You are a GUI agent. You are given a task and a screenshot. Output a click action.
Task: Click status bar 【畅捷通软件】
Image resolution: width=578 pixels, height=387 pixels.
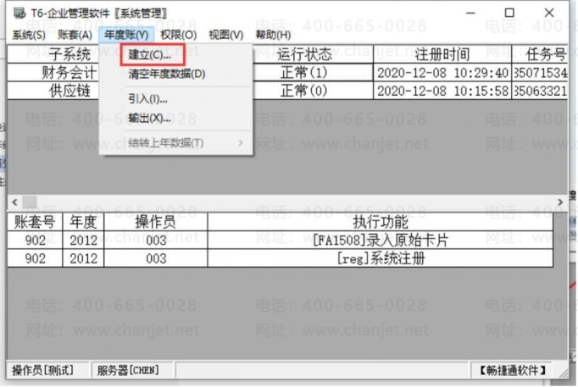(513, 370)
